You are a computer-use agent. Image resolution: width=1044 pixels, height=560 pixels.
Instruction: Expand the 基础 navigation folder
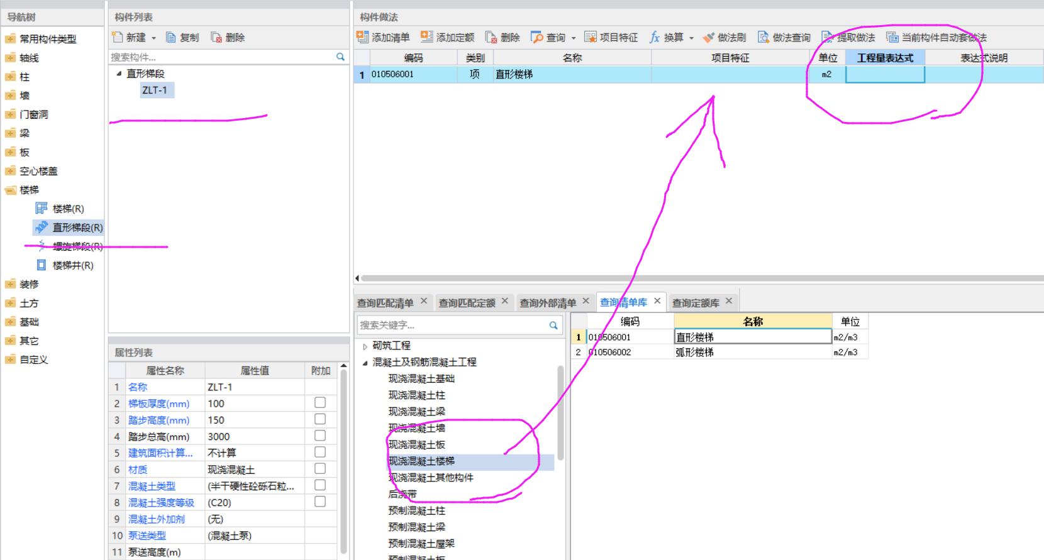[10, 322]
